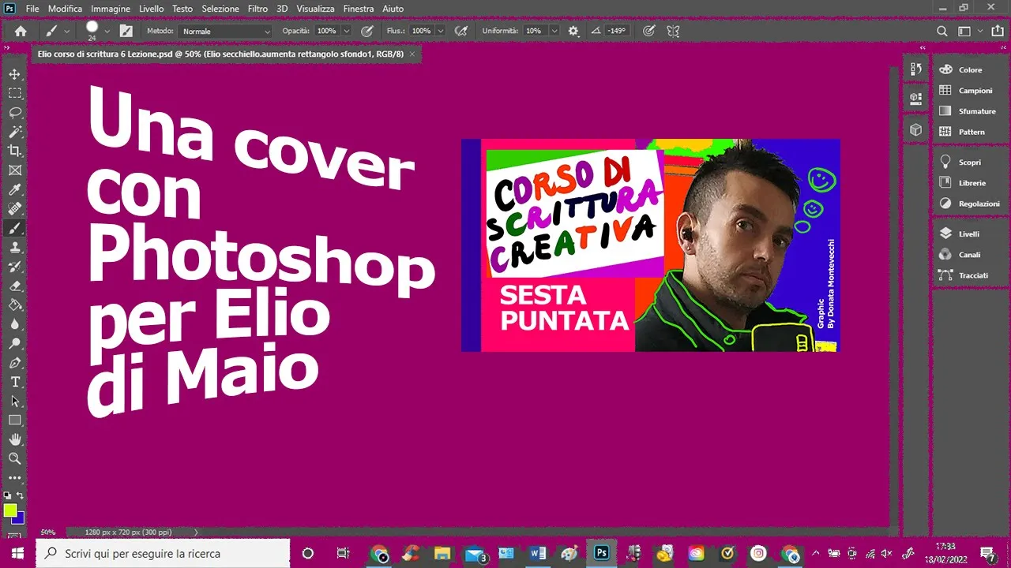The image size is (1011, 568).
Task: Open the Opacità value dropdown arrow
Action: coord(346,31)
